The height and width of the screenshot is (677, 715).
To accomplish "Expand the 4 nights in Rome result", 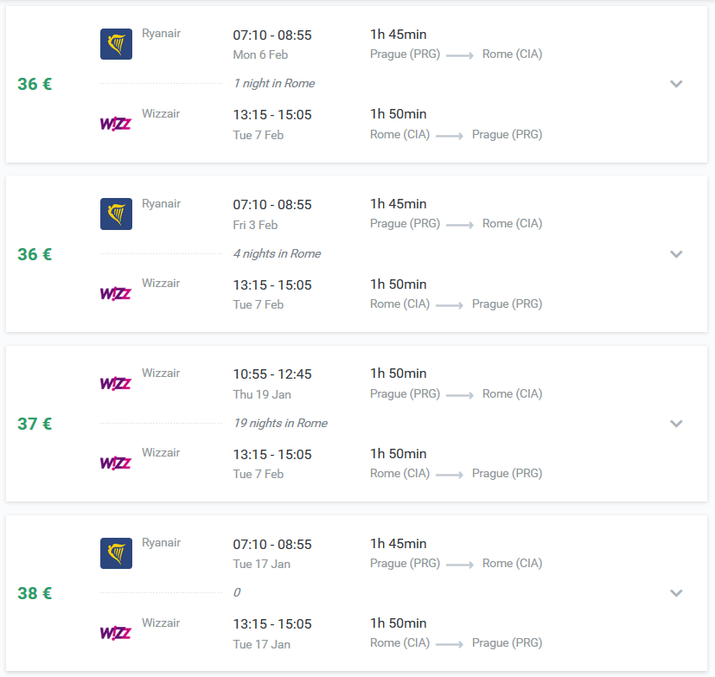I will 676,254.
